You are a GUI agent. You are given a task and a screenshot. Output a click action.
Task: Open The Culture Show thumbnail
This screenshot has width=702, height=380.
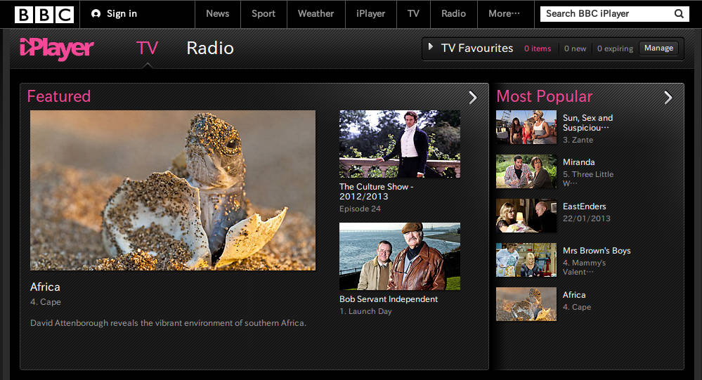[x=400, y=144]
